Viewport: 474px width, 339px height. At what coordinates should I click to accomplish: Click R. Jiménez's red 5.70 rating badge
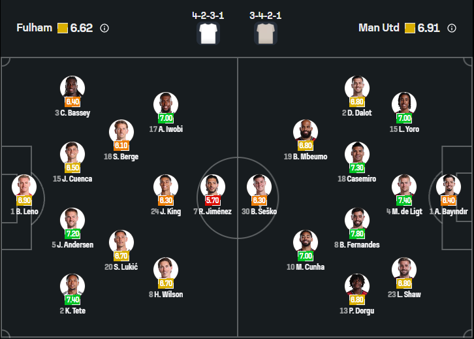pos(212,201)
